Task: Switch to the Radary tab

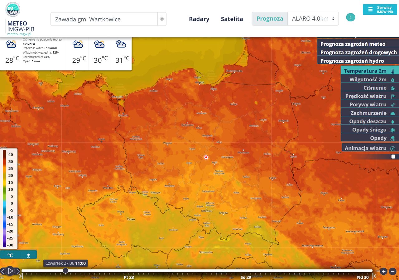Action: coord(199,19)
